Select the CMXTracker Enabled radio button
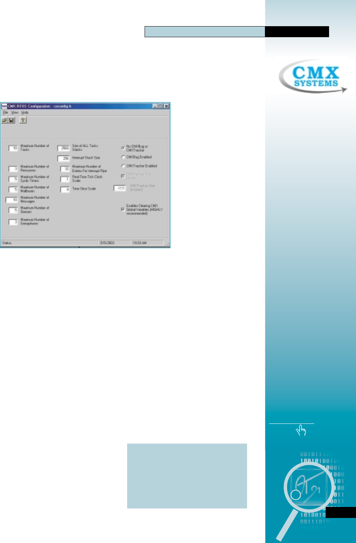The height and width of the screenshot is (543, 356). coord(123,166)
